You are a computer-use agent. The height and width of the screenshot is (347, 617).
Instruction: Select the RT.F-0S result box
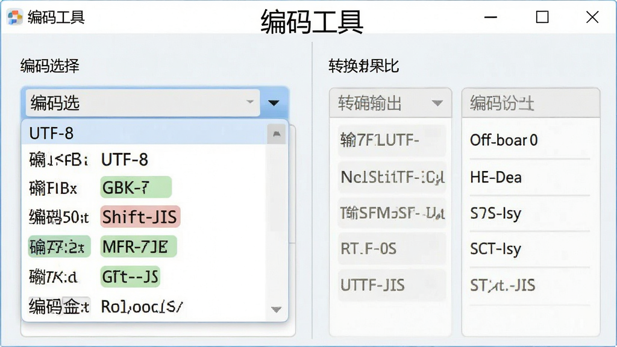(x=392, y=249)
